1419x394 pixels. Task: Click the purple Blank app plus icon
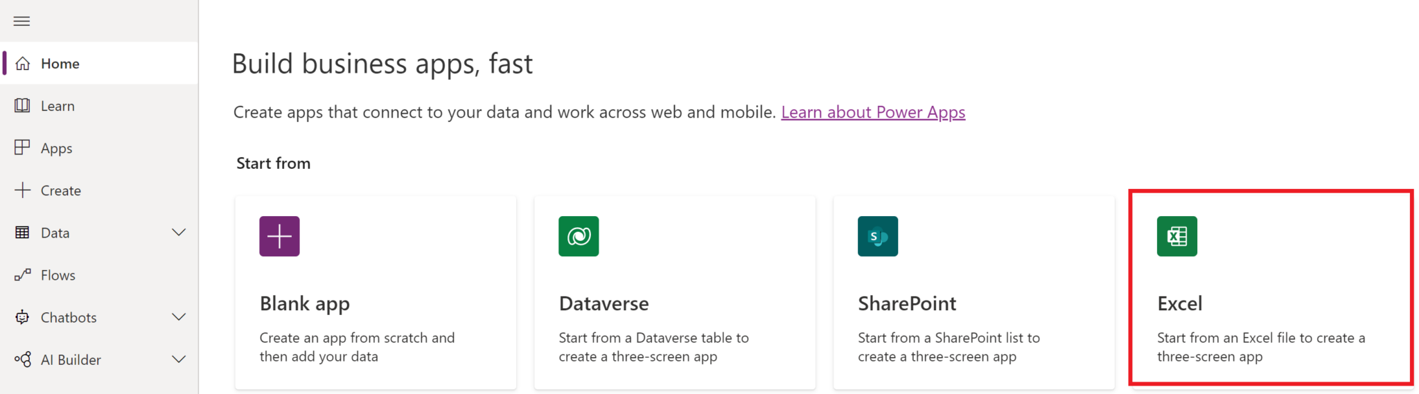279,236
